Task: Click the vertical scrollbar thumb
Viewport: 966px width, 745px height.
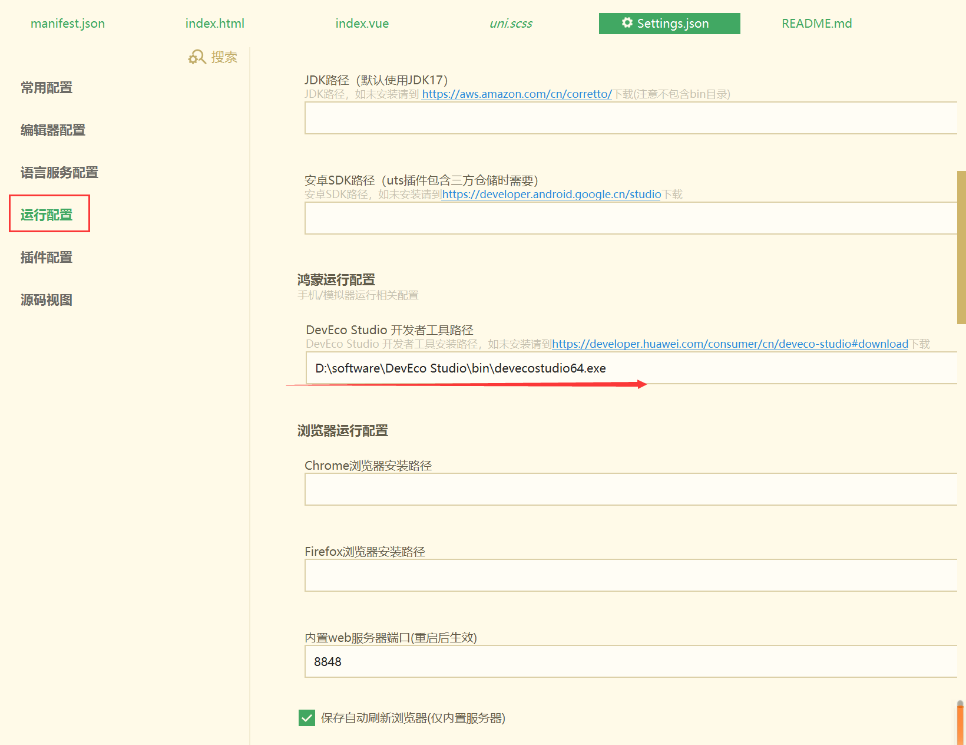Action: [961, 248]
